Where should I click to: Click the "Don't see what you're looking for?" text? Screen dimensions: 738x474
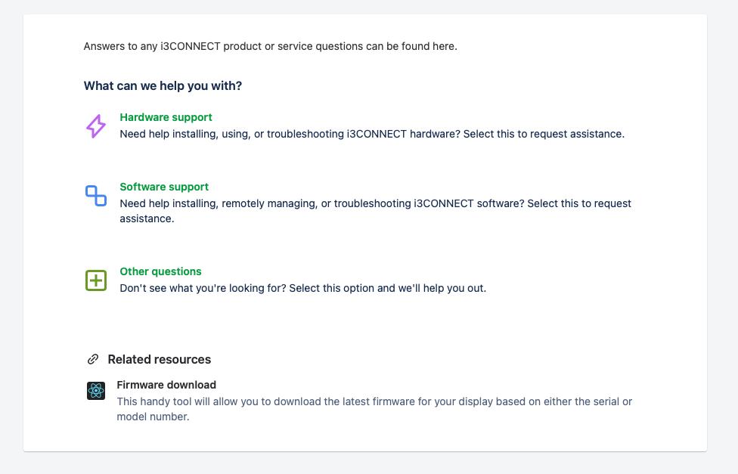point(204,288)
